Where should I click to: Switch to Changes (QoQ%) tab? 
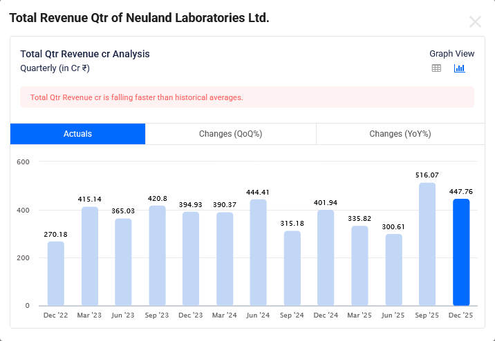pos(230,134)
